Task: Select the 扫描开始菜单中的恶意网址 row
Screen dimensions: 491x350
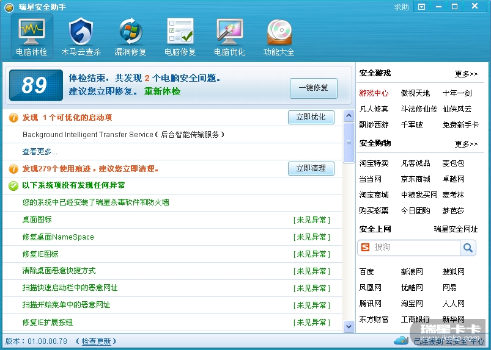Action: 172,305
